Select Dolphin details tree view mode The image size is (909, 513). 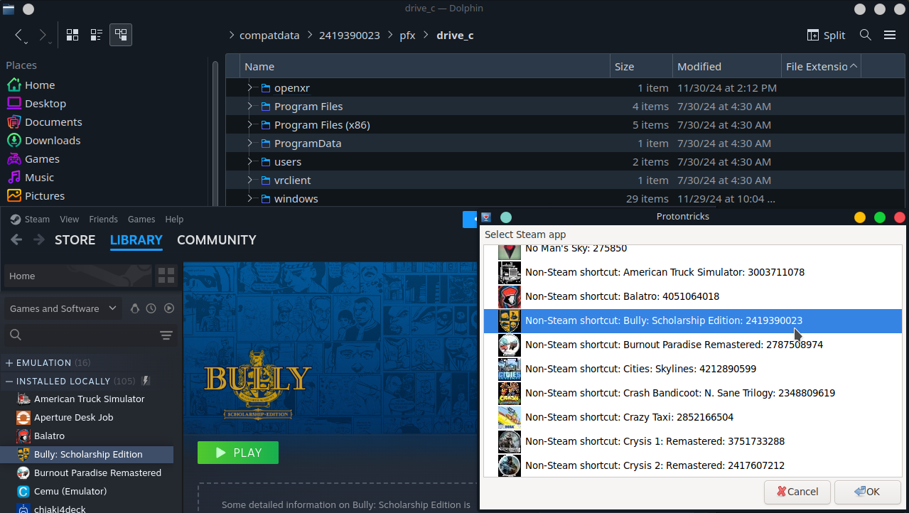coord(121,35)
